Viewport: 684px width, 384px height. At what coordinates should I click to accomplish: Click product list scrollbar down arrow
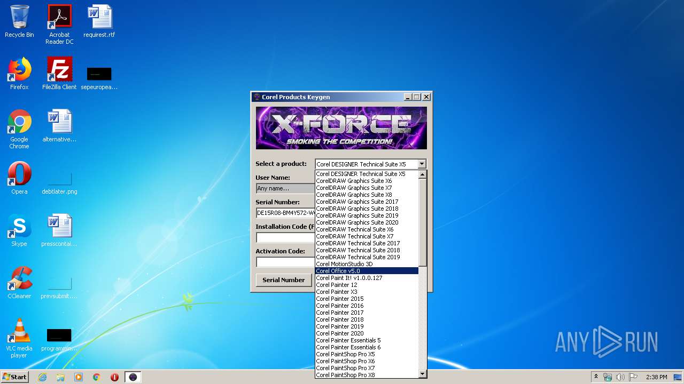point(423,374)
